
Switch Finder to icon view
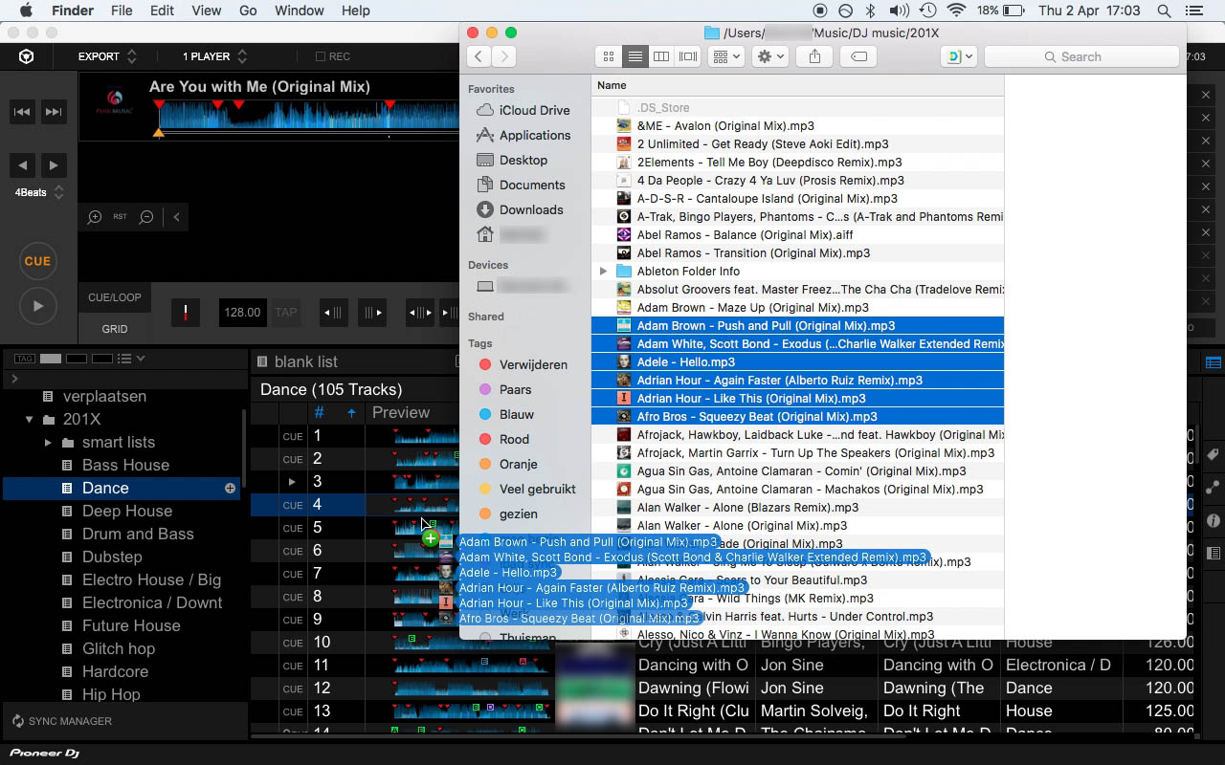(x=608, y=56)
